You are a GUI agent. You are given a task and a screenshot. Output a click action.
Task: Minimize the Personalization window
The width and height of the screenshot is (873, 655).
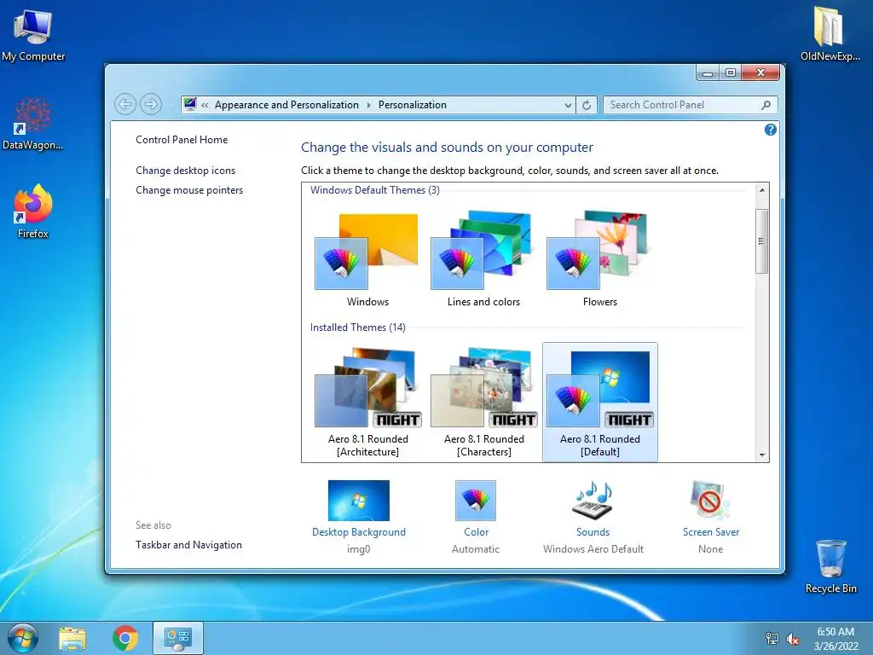click(707, 73)
